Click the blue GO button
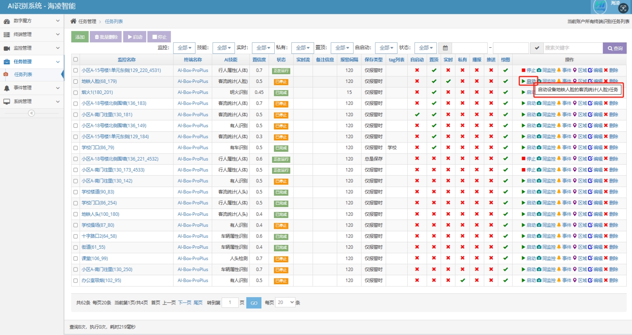 254,303
